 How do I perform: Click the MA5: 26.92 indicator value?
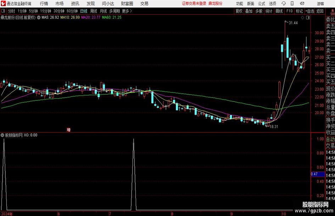click(x=50, y=17)
